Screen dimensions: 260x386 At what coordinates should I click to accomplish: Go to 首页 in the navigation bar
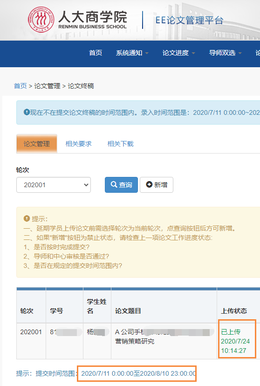click(96, 53)
